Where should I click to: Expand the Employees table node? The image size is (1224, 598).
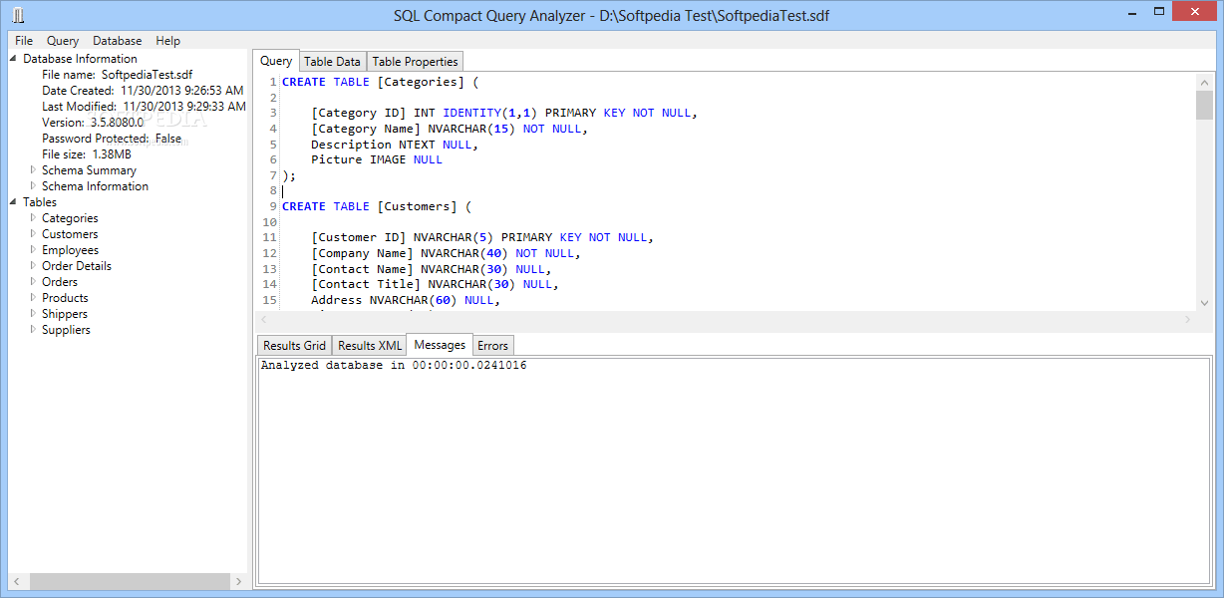click(x=33, y=250)
